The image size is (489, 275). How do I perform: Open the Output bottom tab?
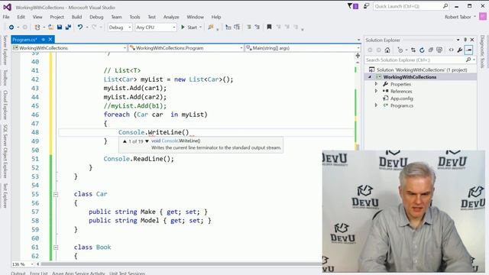18,273
